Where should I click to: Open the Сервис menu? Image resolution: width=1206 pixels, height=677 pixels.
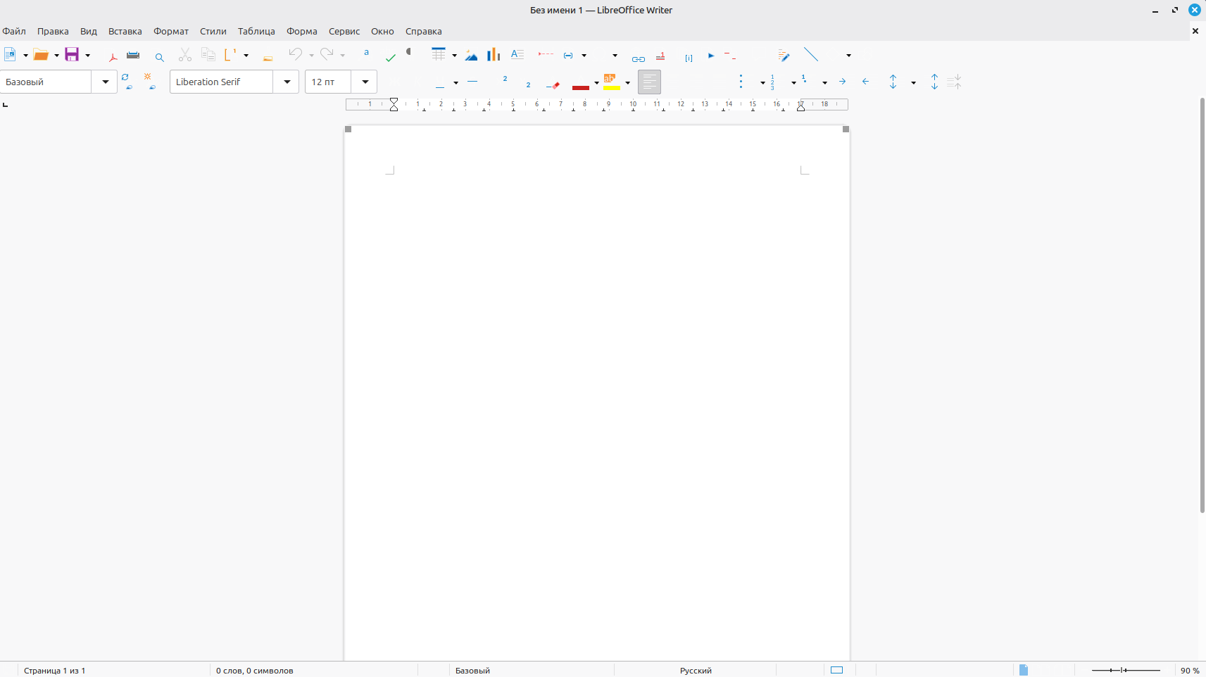pyautogui.click(x=344, y=31)
